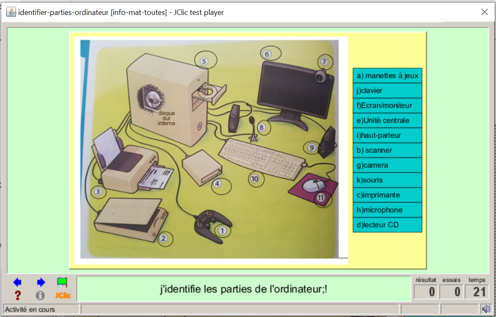
Task: Click the Java icon in title bar
Action: [11, 12]
